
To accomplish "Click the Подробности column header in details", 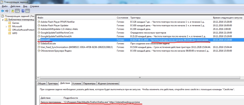I will pos(153,98).
